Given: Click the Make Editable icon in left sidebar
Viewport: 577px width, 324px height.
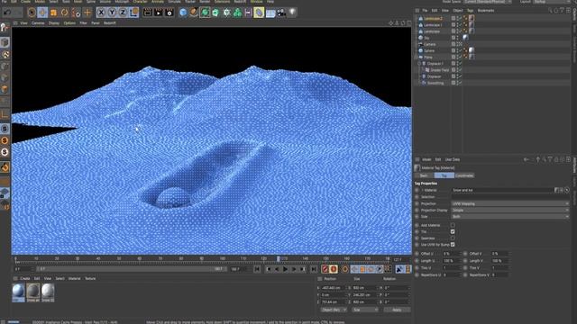Looking at the screenshot, I should click(x=5, y=27).
